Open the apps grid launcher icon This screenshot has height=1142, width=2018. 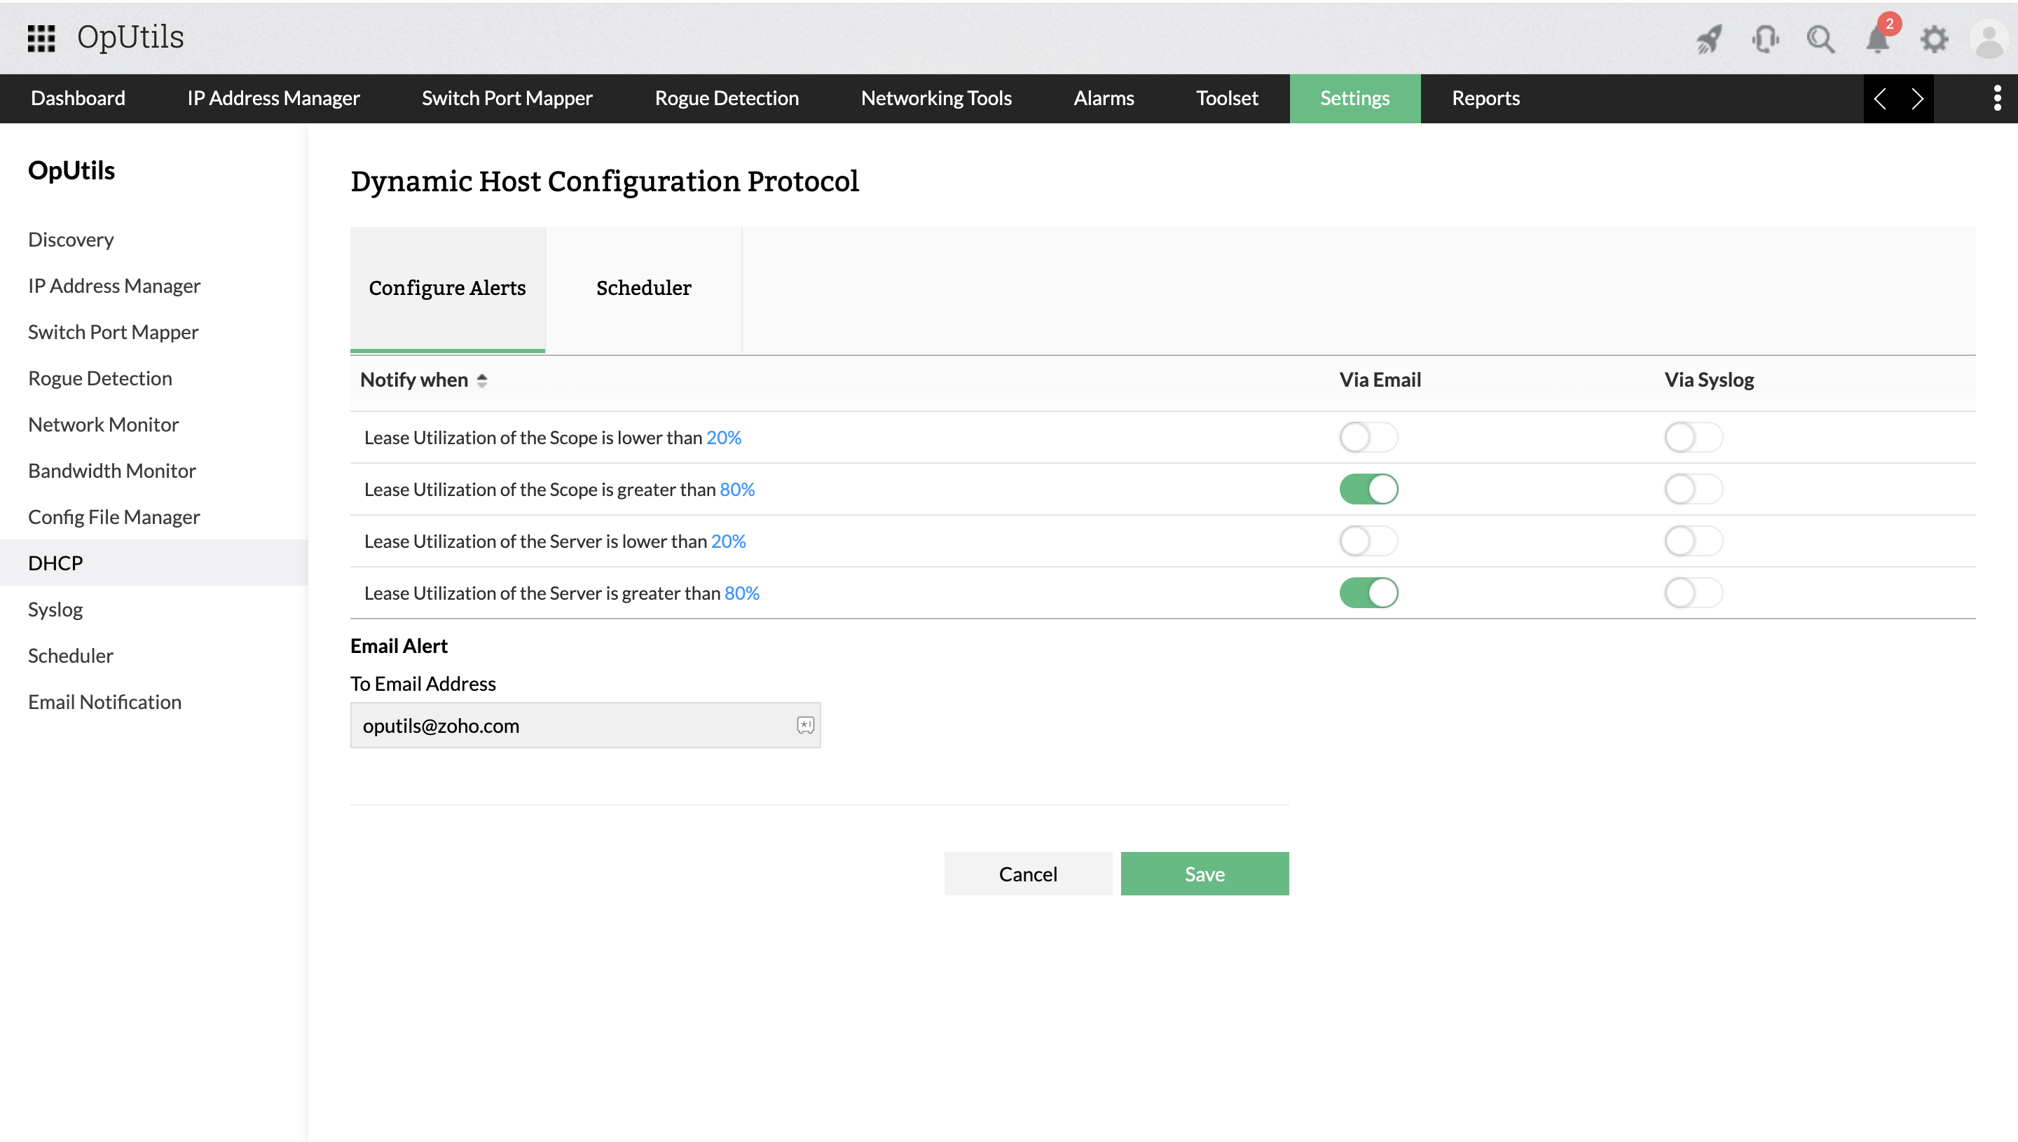(x=41, y=38)
